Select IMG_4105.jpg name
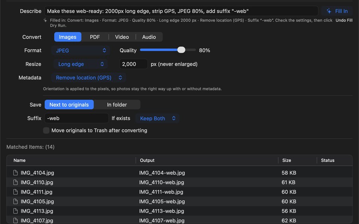This screenshot has height=224, width=359. (37, 201)
